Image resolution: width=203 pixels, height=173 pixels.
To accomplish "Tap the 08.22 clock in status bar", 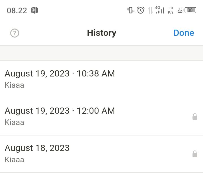I will [17, 10].
